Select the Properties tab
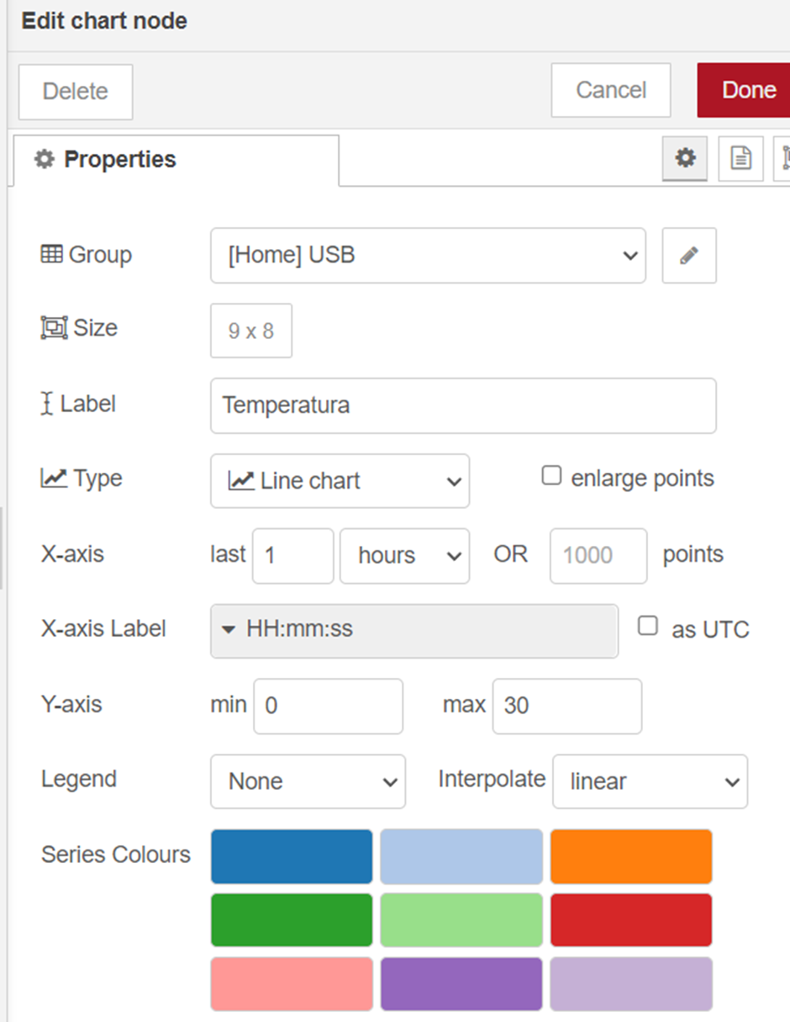The width and height of the screenshot is (790, 1022). pyautogui.click(x=176, y=160)
